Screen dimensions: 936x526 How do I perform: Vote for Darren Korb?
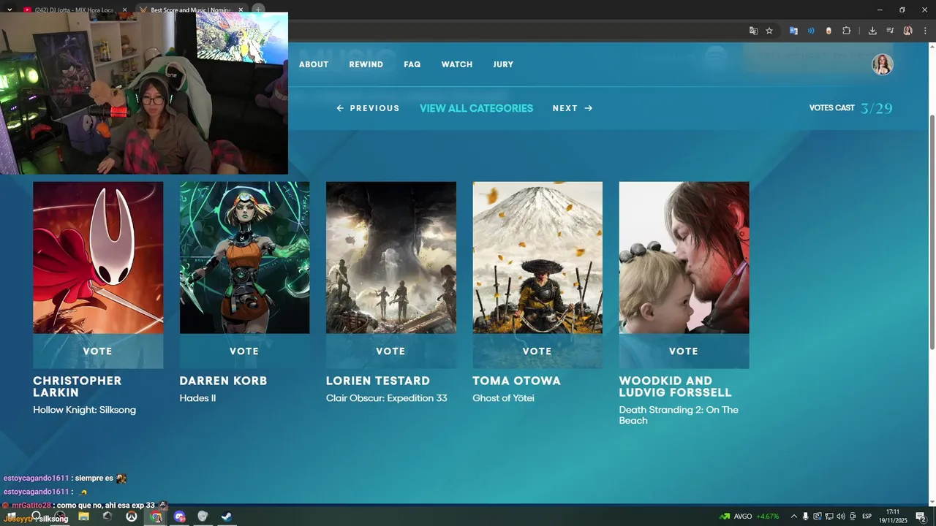[x=244, y=351]
